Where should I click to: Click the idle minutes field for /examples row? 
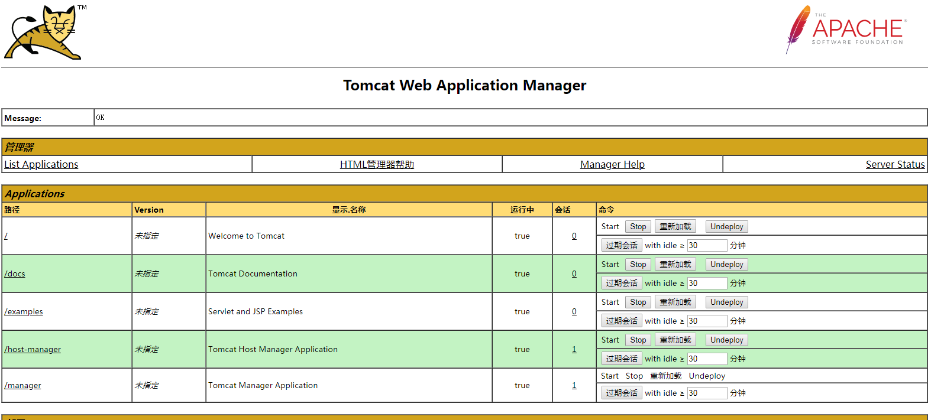click(x=707, y=321)
